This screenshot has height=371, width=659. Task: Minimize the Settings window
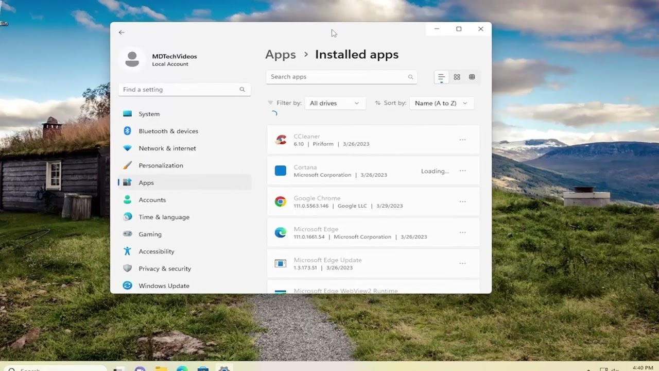pos(437,29)
